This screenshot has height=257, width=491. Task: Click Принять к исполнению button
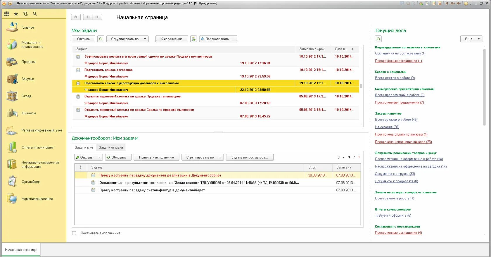pyautogui.click(x=156, y=157)
